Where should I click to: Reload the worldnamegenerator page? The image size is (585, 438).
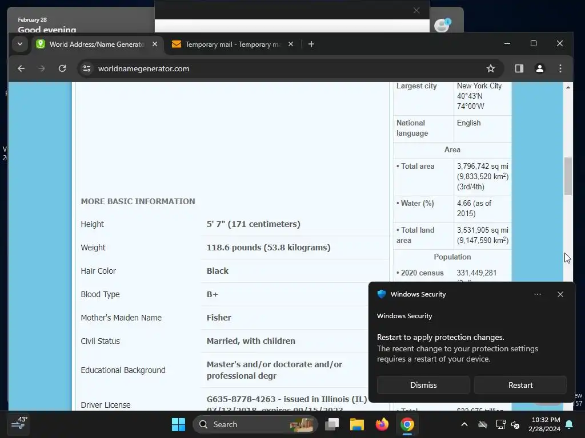pos(62,68)
